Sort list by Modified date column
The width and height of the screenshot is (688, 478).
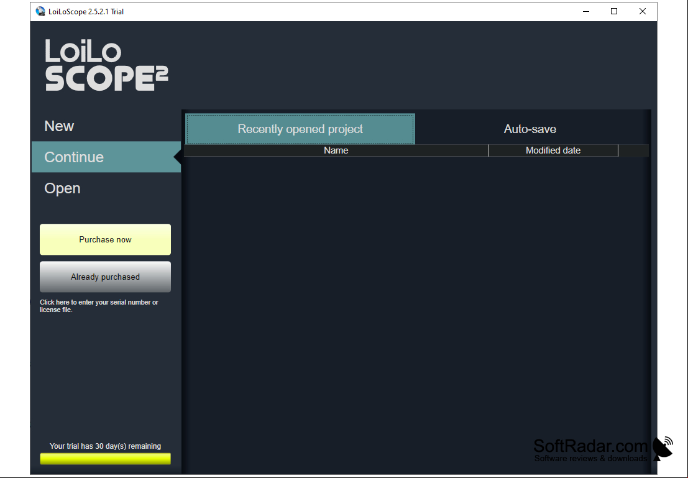click(x=553, y=150)
